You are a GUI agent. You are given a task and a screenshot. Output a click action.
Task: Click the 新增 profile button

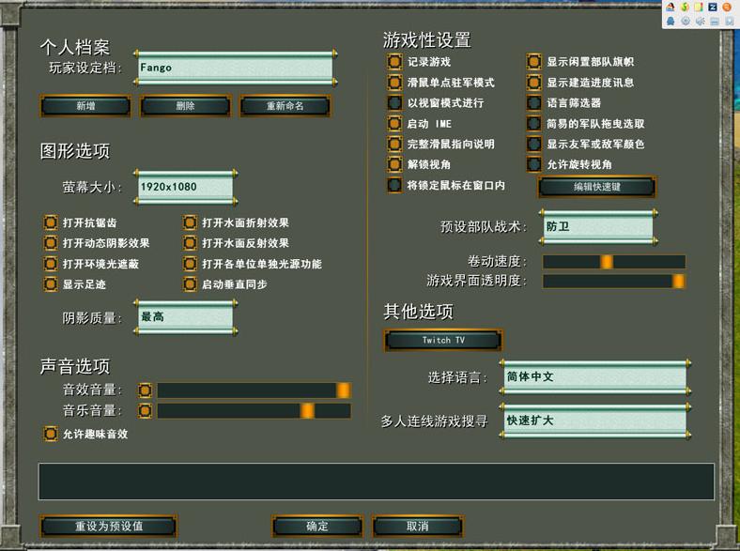85,106
